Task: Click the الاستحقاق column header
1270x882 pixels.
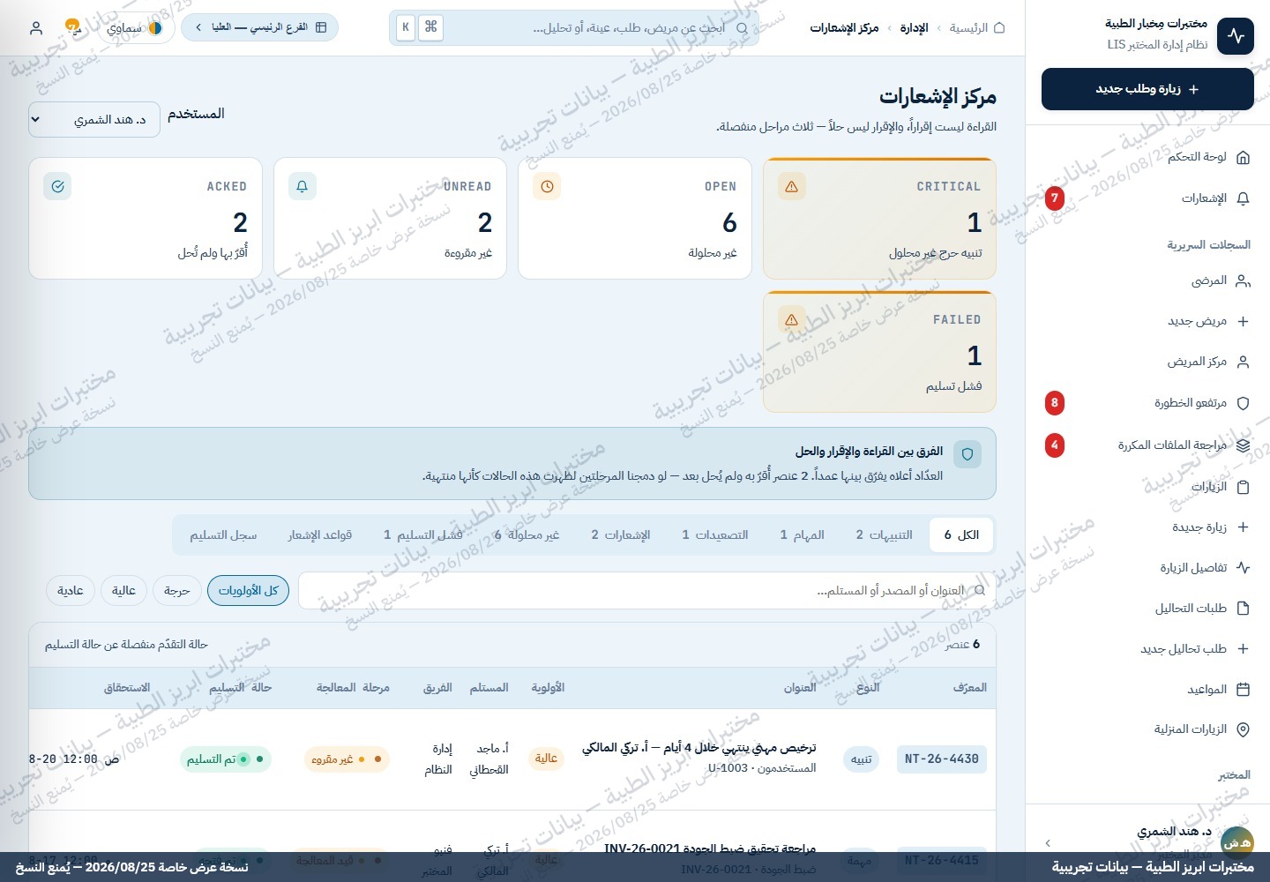Action: click(127, 688)
